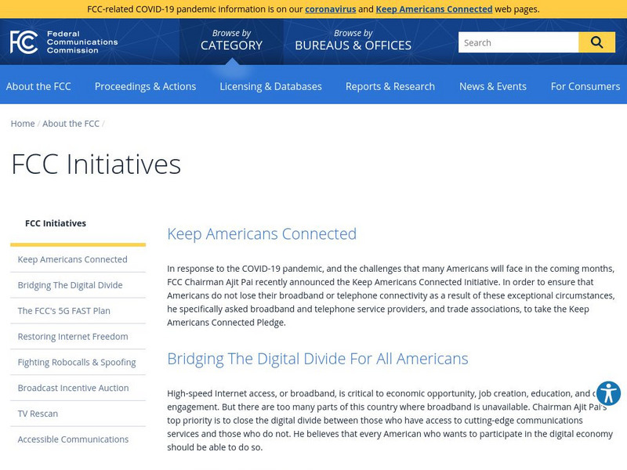The width and height of the screenshot is (627, 470).
Task: Open the Broadcast Incentive Auction sidebar link
Action: point(73,388)
